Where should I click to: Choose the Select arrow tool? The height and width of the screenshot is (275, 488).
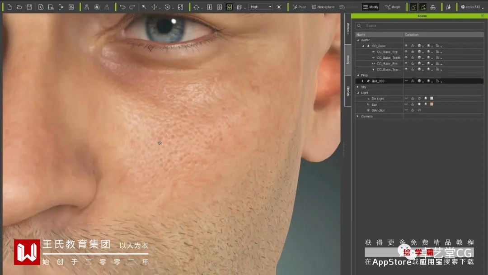pyautogui.click(x=144, y=7)
